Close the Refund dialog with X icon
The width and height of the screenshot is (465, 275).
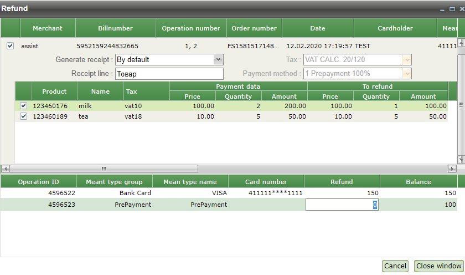pyautogui.click(x=460, y=9)
